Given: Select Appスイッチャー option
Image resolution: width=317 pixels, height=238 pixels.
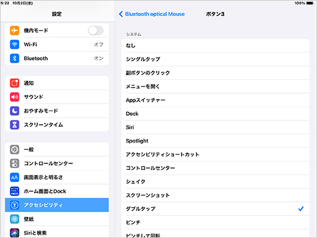Looking at the screenshot, I should 215,100.
